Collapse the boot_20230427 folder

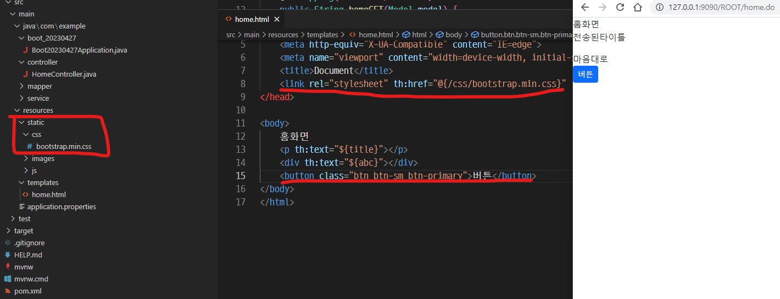click(21, 38)
